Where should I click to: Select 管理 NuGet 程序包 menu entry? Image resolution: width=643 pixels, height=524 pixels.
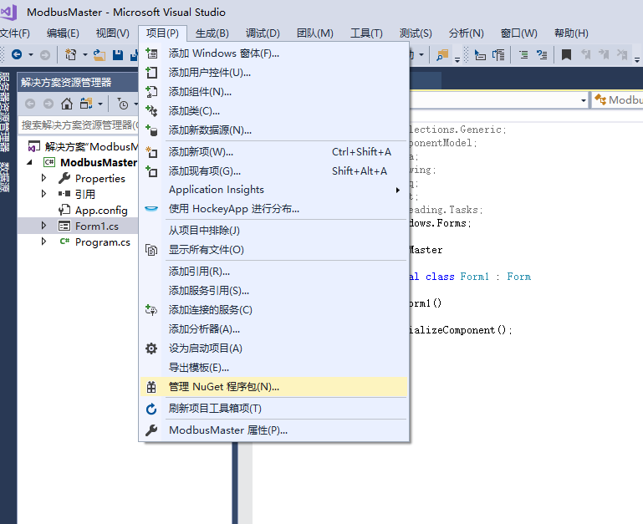223,387
